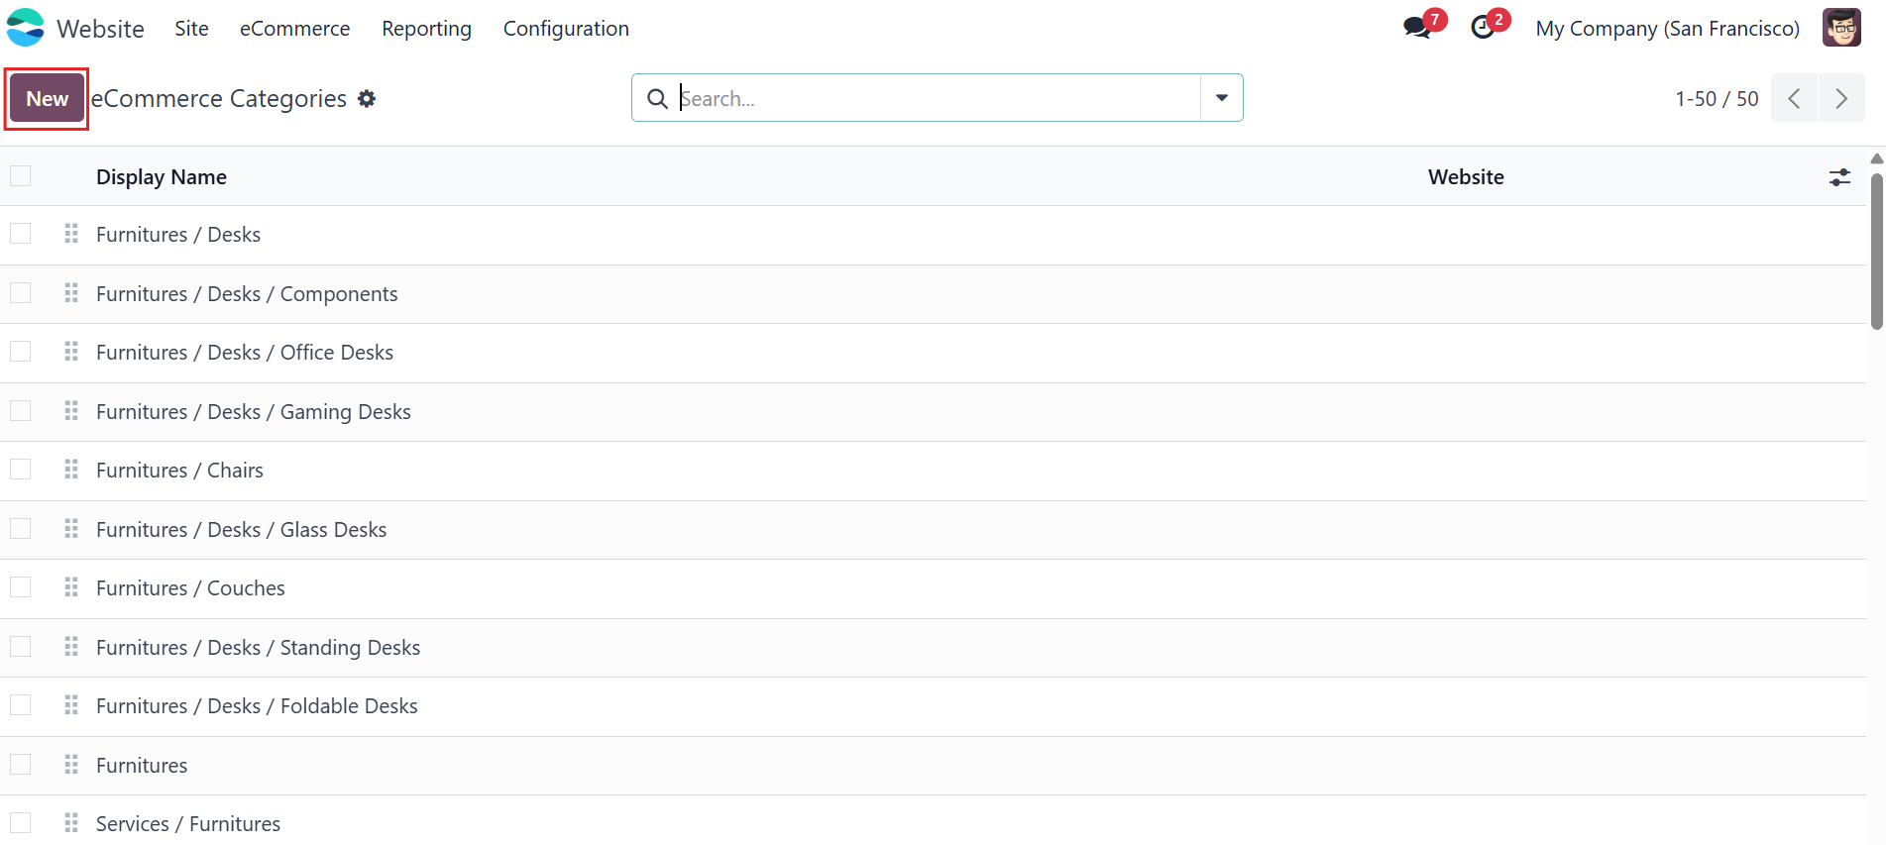Click the New button
Screen dimensions: 1886x845
click(x=47, y=99)
